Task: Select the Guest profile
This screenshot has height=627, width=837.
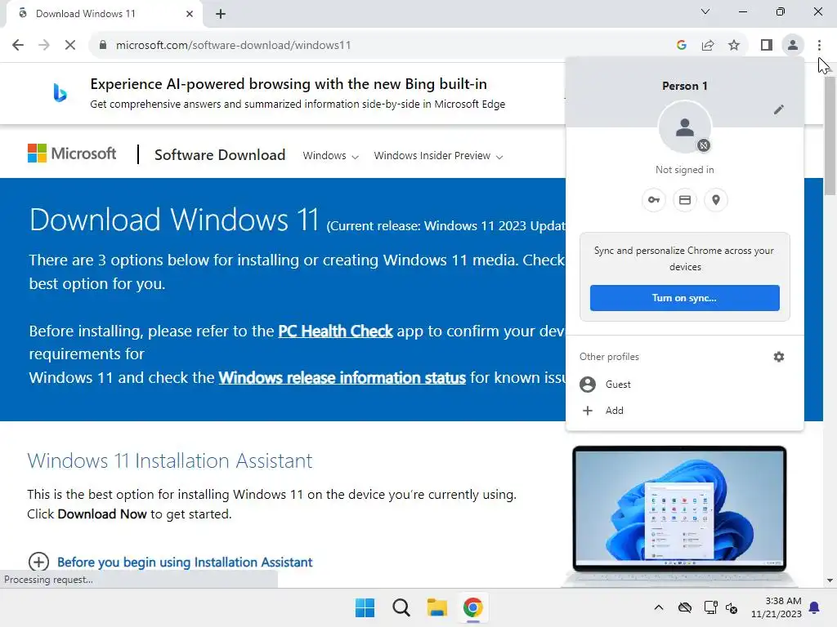Action: pos(685,385)
